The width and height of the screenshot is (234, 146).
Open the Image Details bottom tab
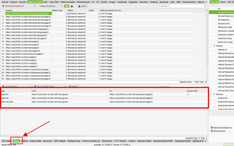pyautogui.click(x=35, y=141)
